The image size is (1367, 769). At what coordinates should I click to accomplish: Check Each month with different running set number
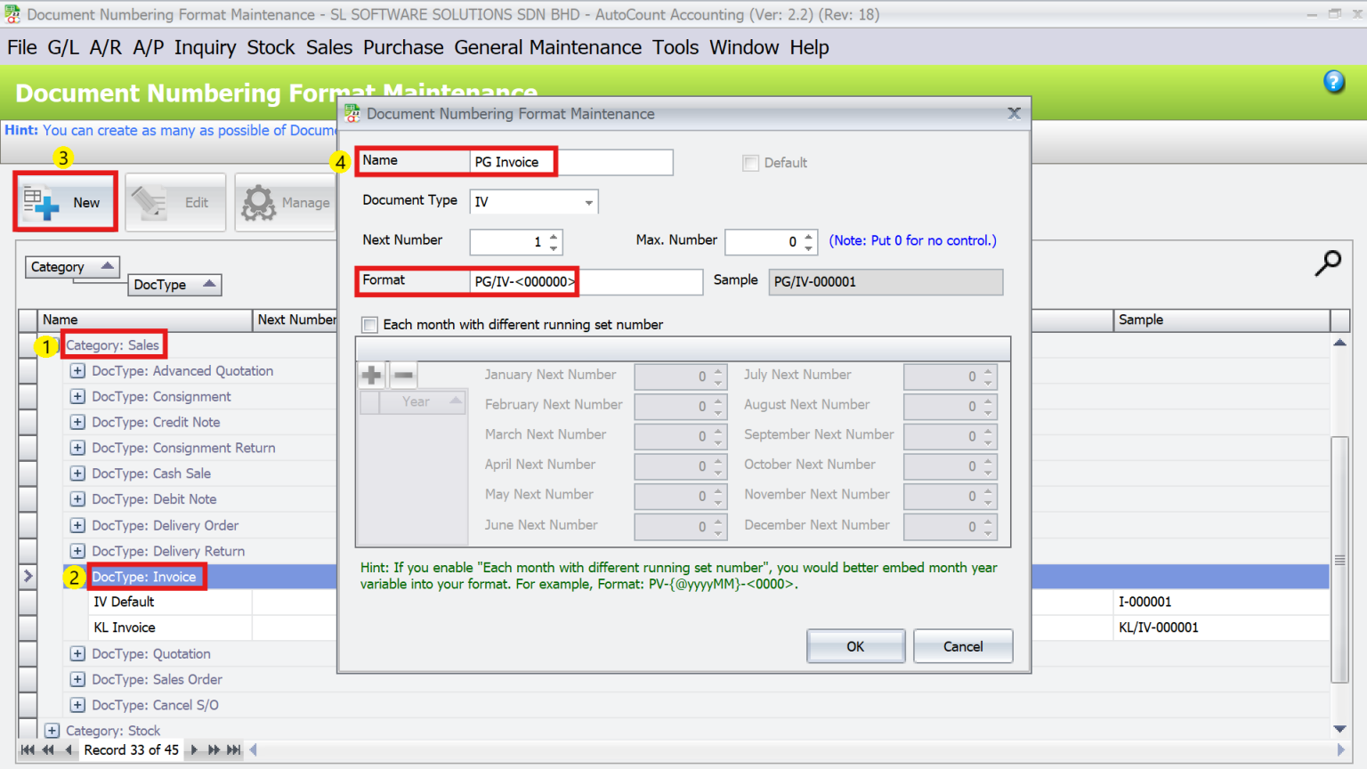tap(370, 324)
